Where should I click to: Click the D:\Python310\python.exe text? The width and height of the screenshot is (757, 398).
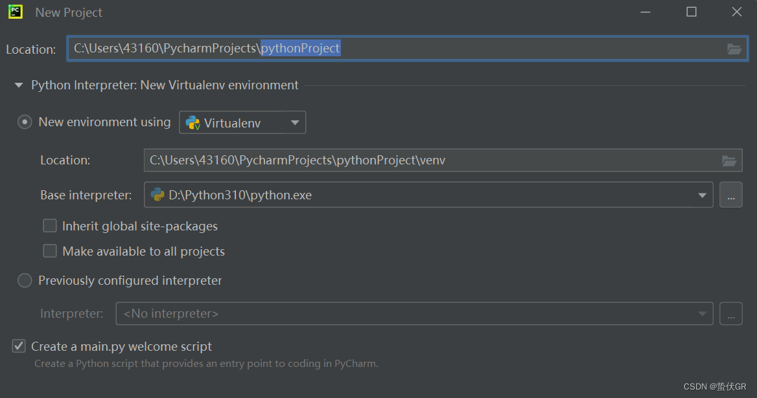[x=240, y=195]
